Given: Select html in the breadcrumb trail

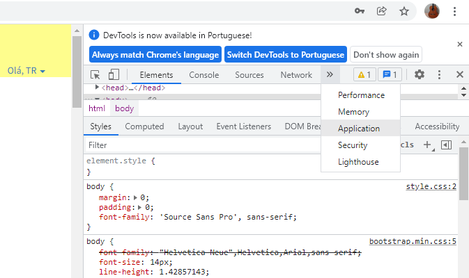Looking at the screenshot, I should [x=97, y=108].
